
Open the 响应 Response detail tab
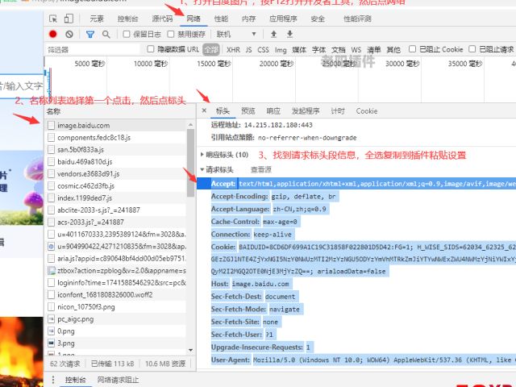tap(273, 111)
